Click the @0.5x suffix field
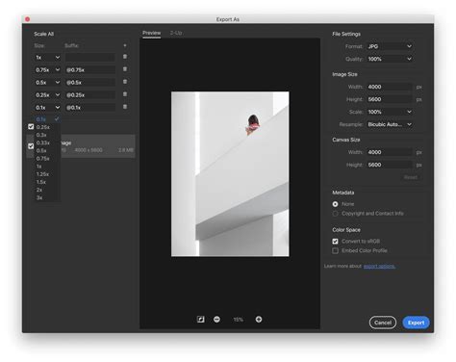Viewport: 456px width, 362px height. tap(90, 83)
